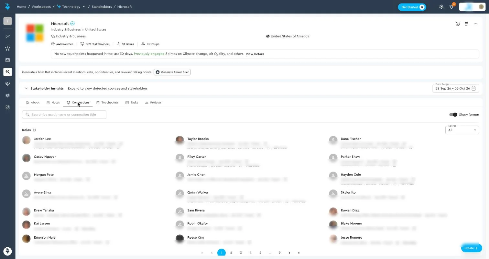
Task: Click the Microsoft logo thumbnail
Action: coord(35,33)
